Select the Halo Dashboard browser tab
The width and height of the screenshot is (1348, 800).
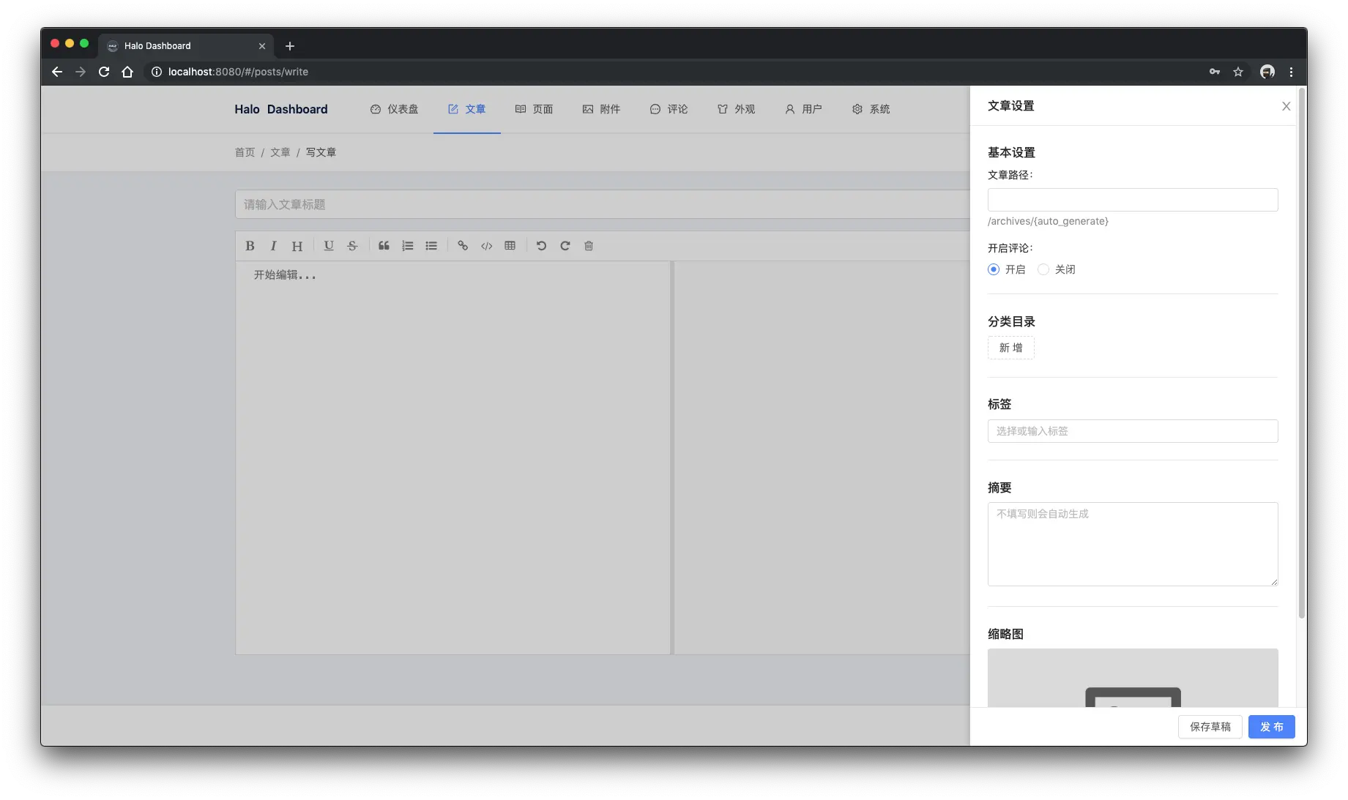[186, 45]
